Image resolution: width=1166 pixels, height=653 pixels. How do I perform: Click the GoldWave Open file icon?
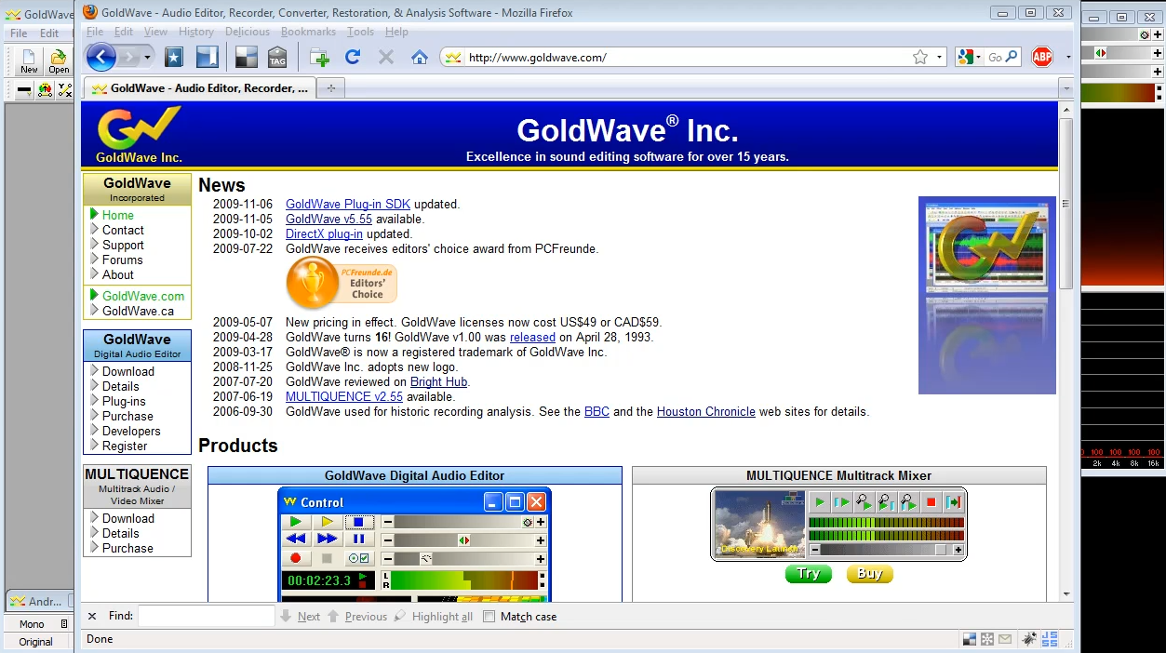(x=59, y=62)
